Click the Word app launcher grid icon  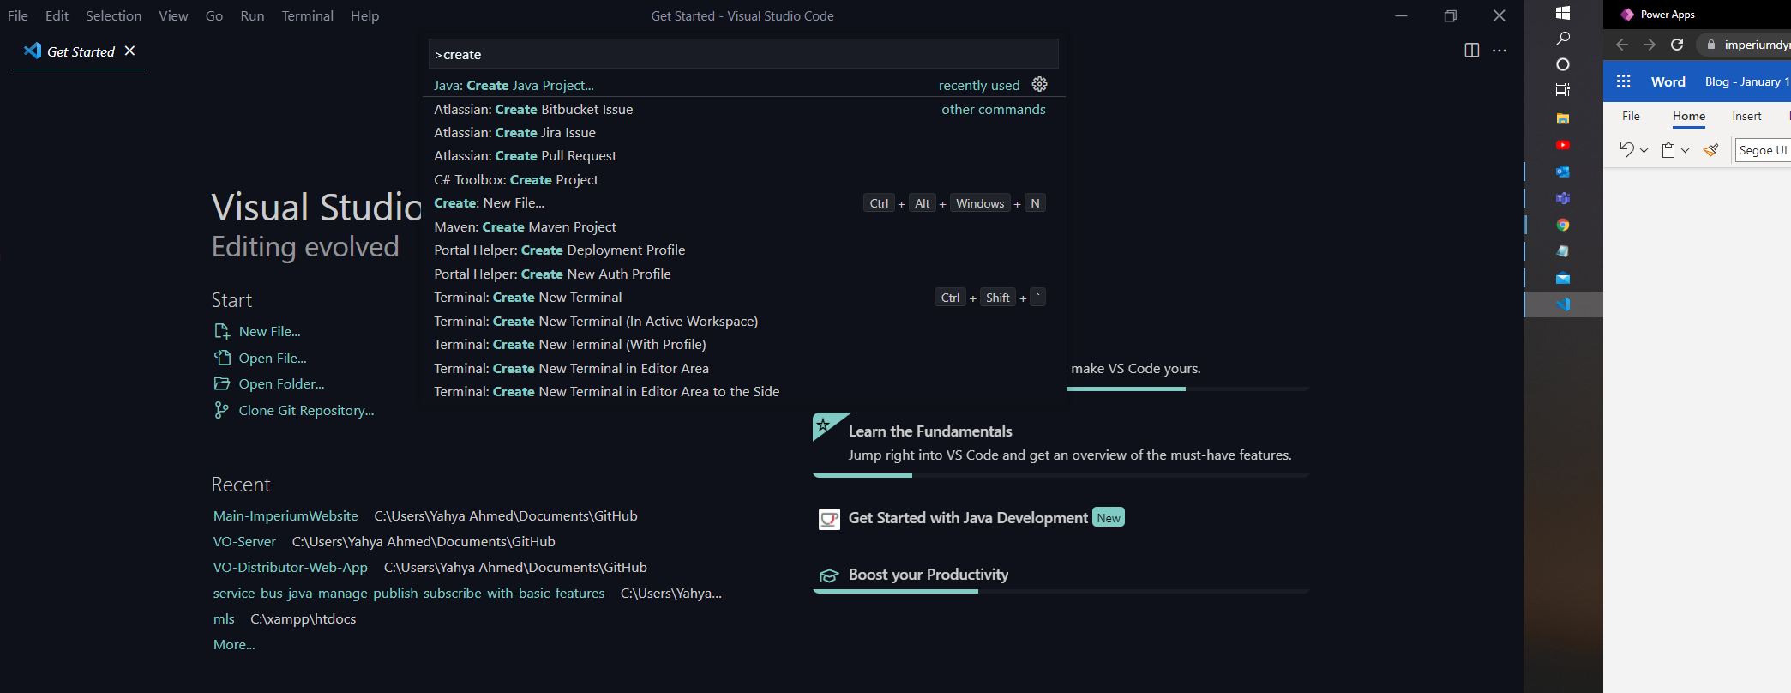(1623, 81)
